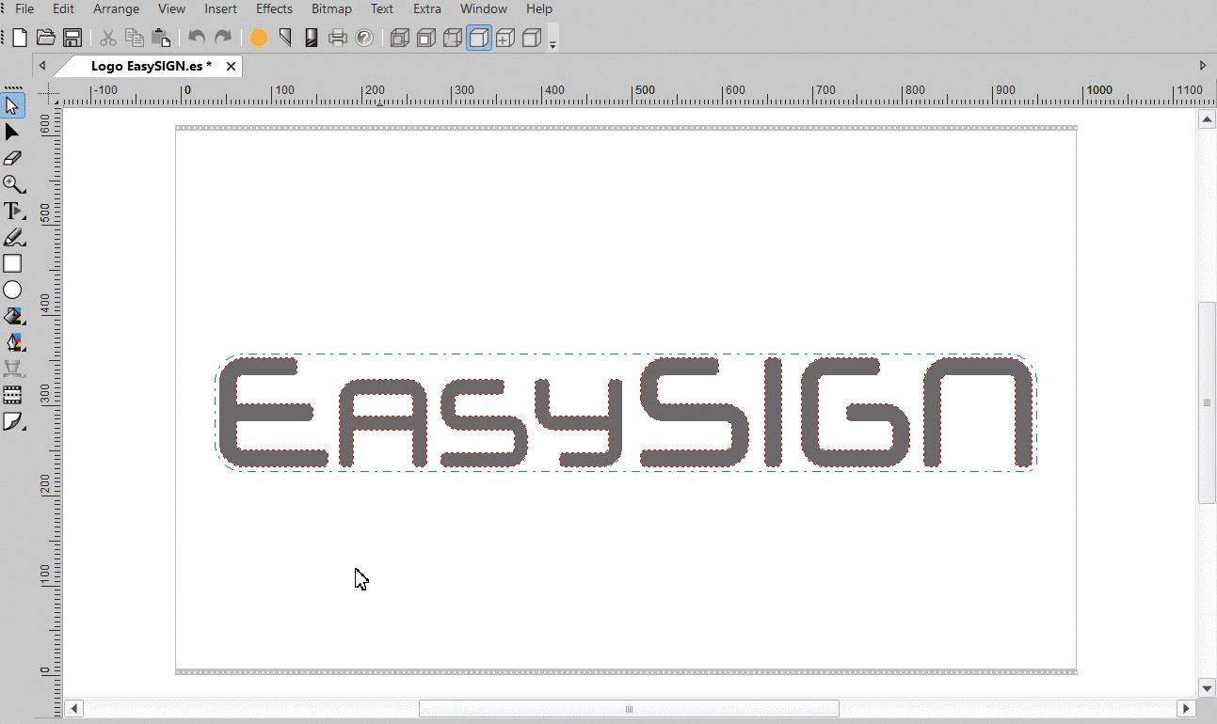Select the pen drawing tool
1217x724 pixels.
(x=12, y=237)
